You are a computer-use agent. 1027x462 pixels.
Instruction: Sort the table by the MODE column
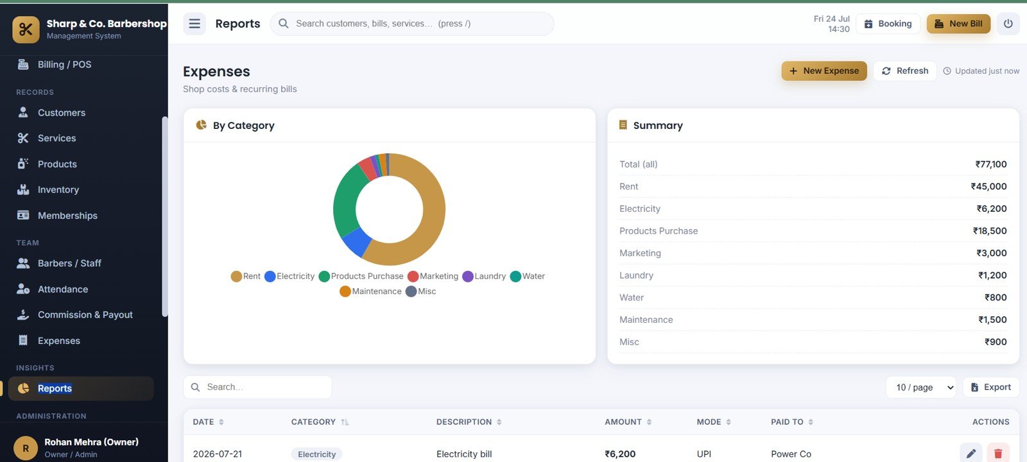[x=714, y=422]
